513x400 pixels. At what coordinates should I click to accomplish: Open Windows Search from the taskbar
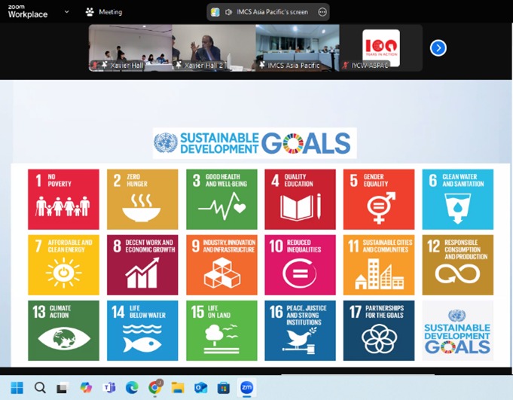pos(40,388)
